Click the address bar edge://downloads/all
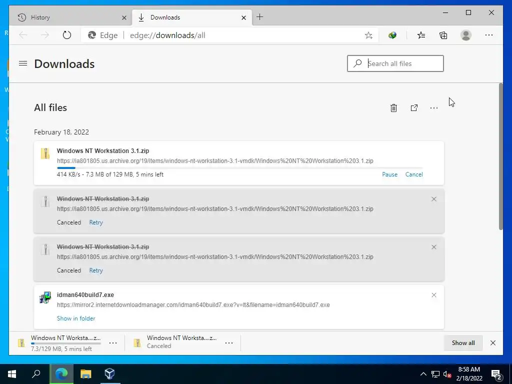512x384 pixels. tap(167, 35)
